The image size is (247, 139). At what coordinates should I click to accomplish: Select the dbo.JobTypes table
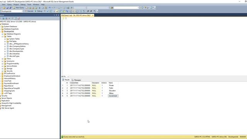(14, 56)
